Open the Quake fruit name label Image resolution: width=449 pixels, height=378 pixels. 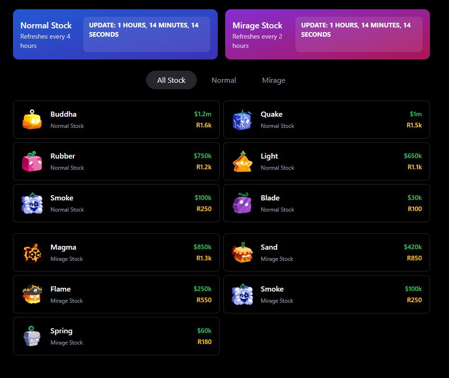(271, 114)
